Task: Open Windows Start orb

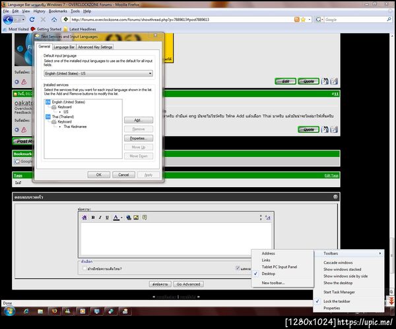Action: pyautogui.click(x=9, y=311)
